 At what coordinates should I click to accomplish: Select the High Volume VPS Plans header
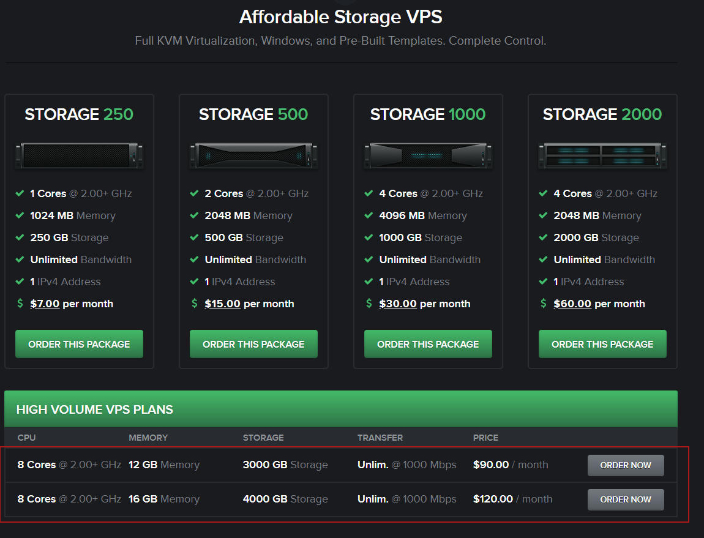95,409
